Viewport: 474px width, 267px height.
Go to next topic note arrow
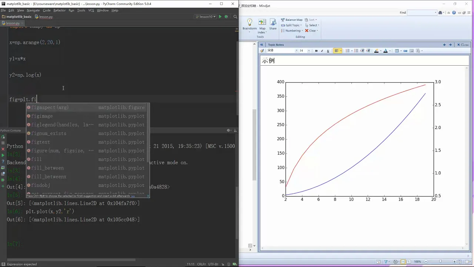[450, 44]
